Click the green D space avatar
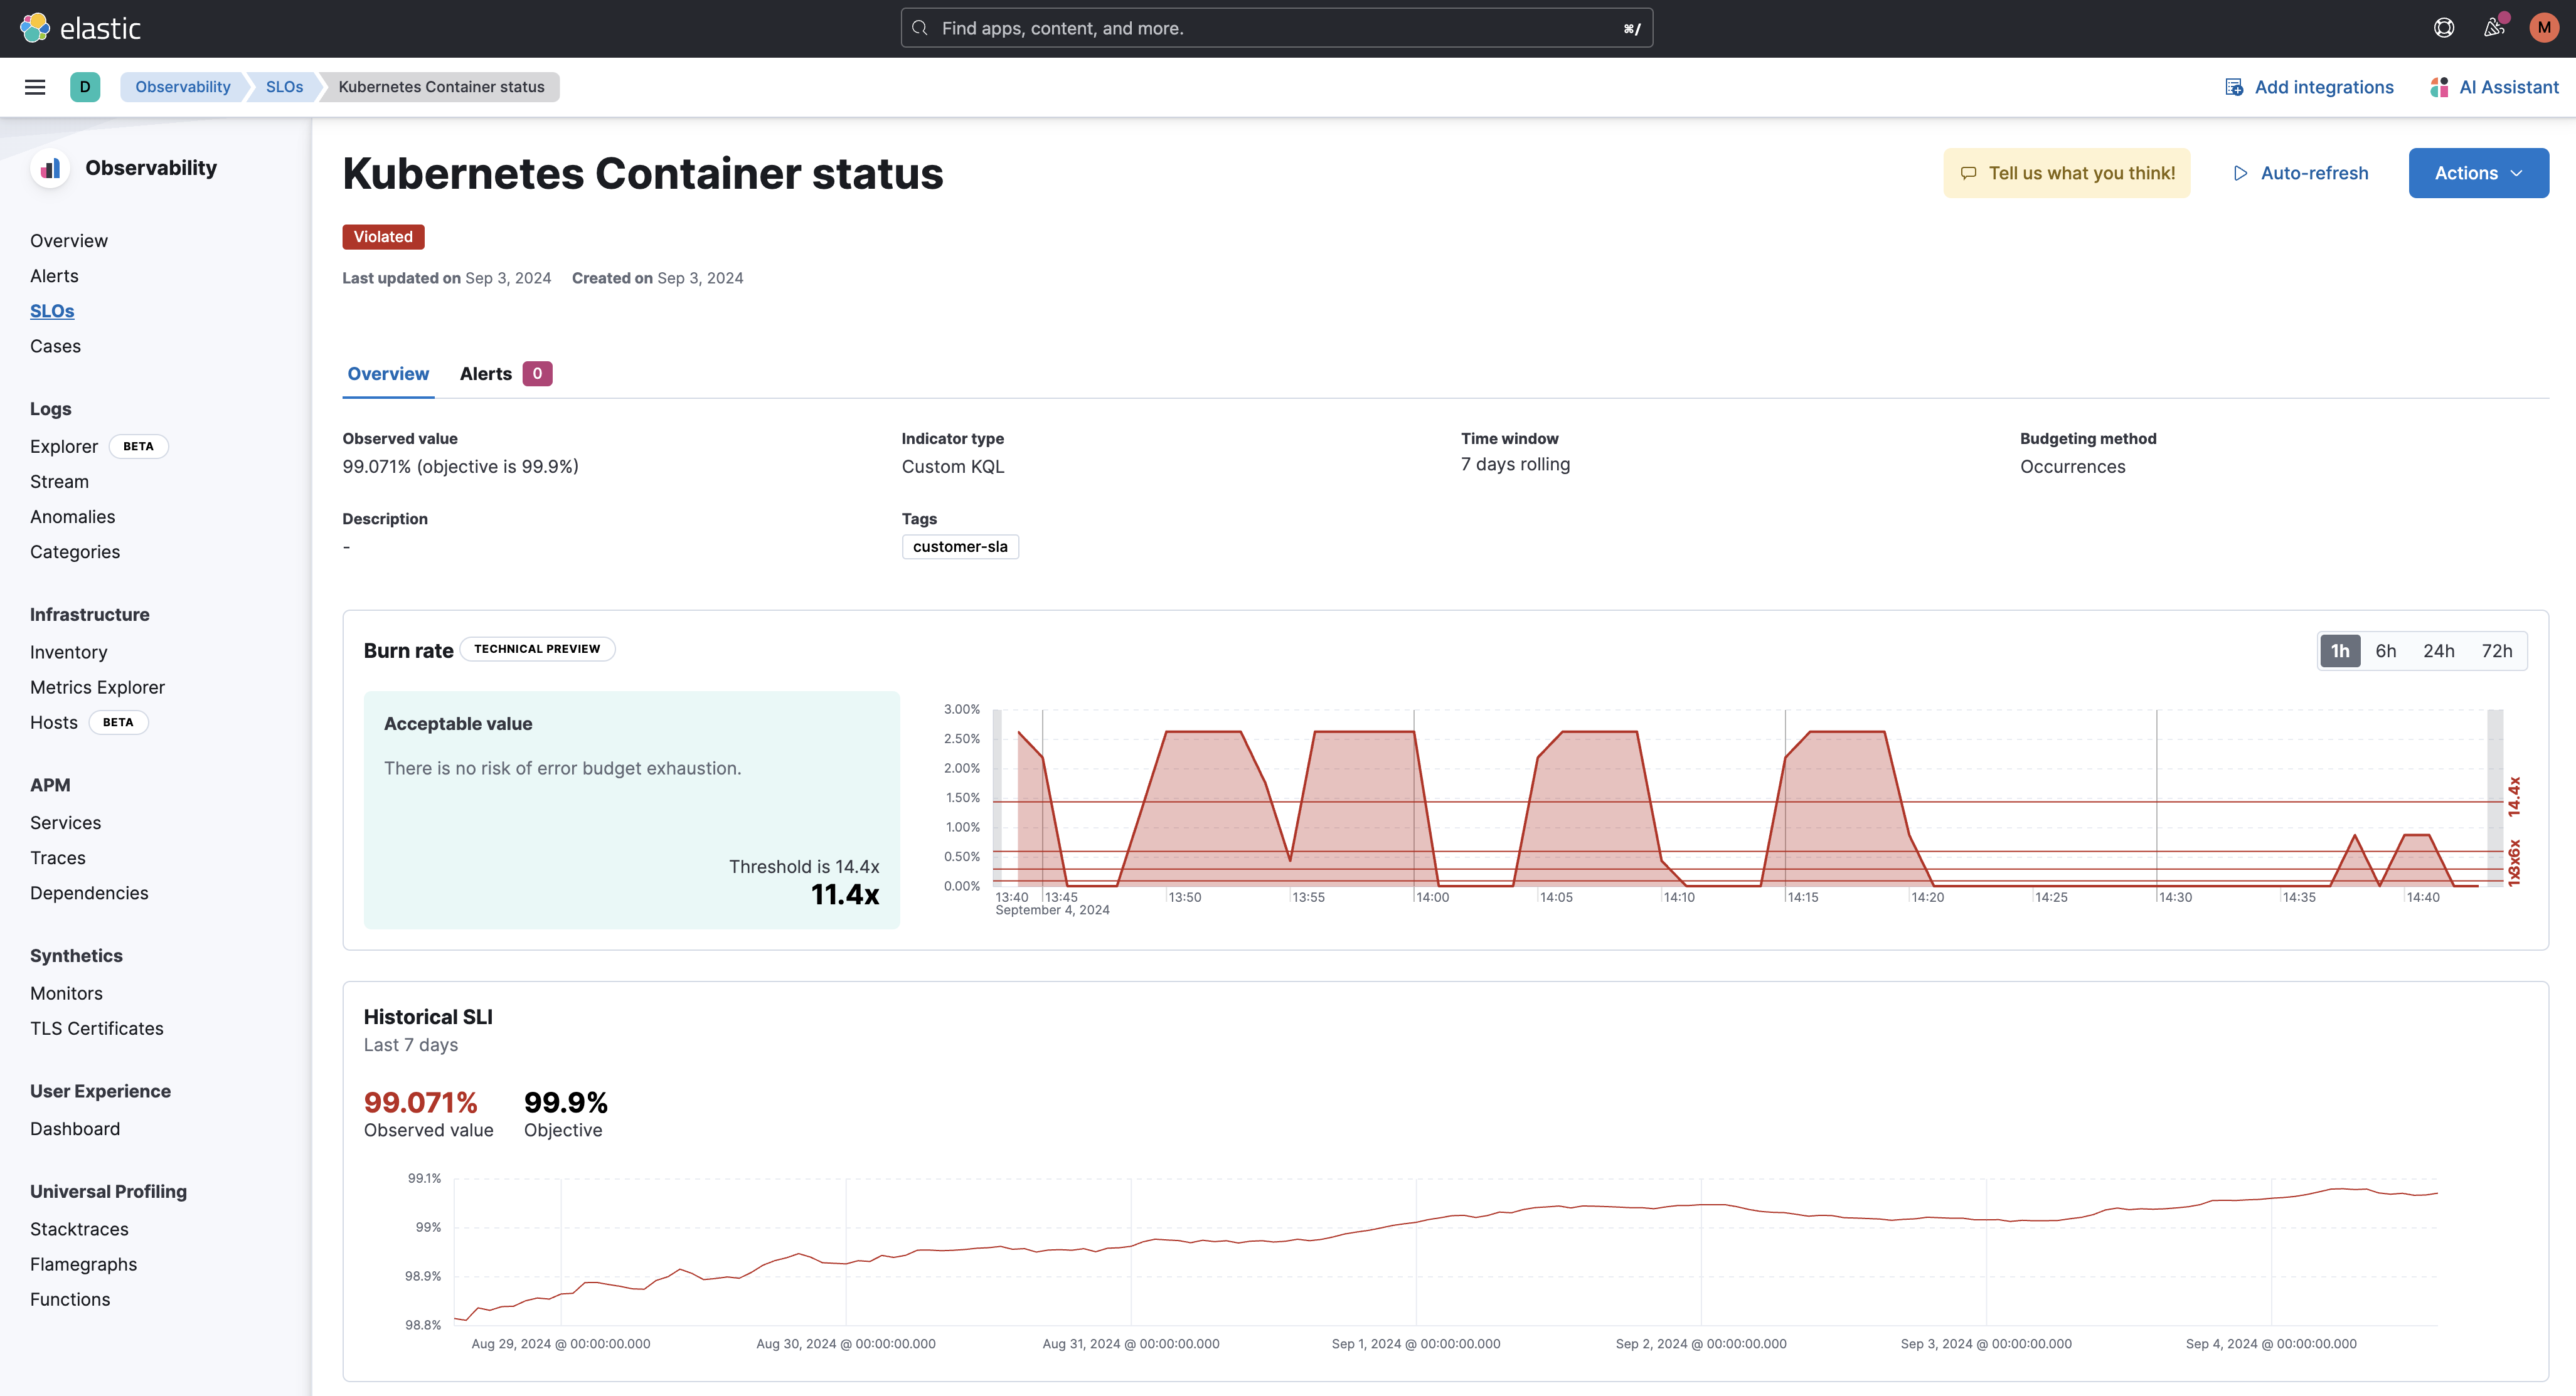This screenshot has width=2576, height=1396. tap(85, 87)
